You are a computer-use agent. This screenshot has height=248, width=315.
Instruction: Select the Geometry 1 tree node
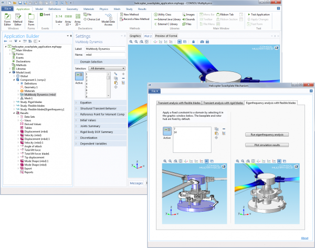pyautogui.click(x=29, y=87)
